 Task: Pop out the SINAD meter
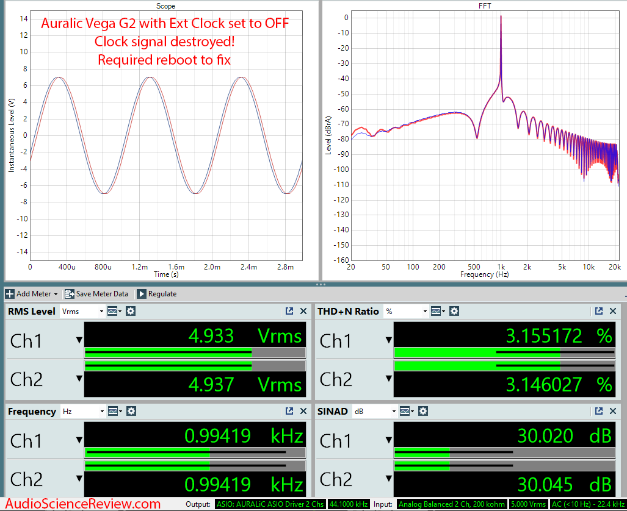click(599, 411)
